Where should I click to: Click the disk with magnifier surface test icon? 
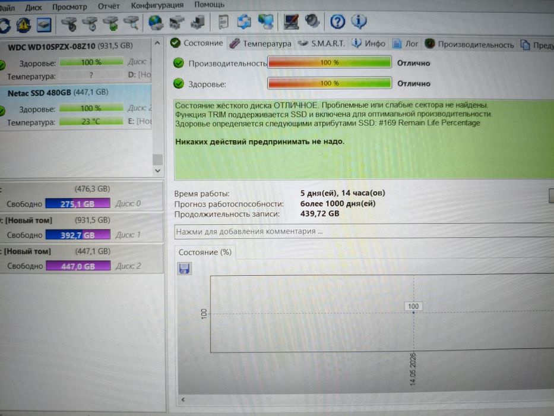click(x=131, y=23)
